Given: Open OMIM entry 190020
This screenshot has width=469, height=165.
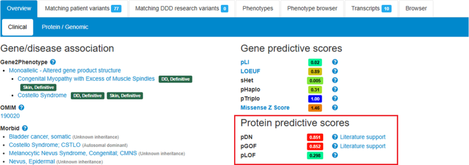Looking at the screenshot, I should point(10,116).
